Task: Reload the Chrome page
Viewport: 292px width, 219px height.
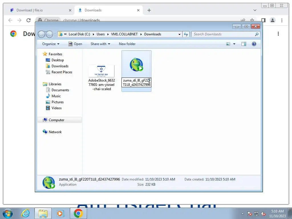Action: pyautogui.click(x=29, y=20)
